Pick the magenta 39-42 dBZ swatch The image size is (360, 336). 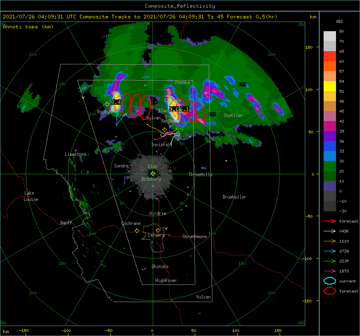(330, 126)
